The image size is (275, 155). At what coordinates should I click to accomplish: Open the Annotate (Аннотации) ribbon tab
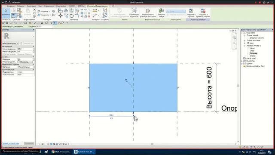(x=31, y=6)
